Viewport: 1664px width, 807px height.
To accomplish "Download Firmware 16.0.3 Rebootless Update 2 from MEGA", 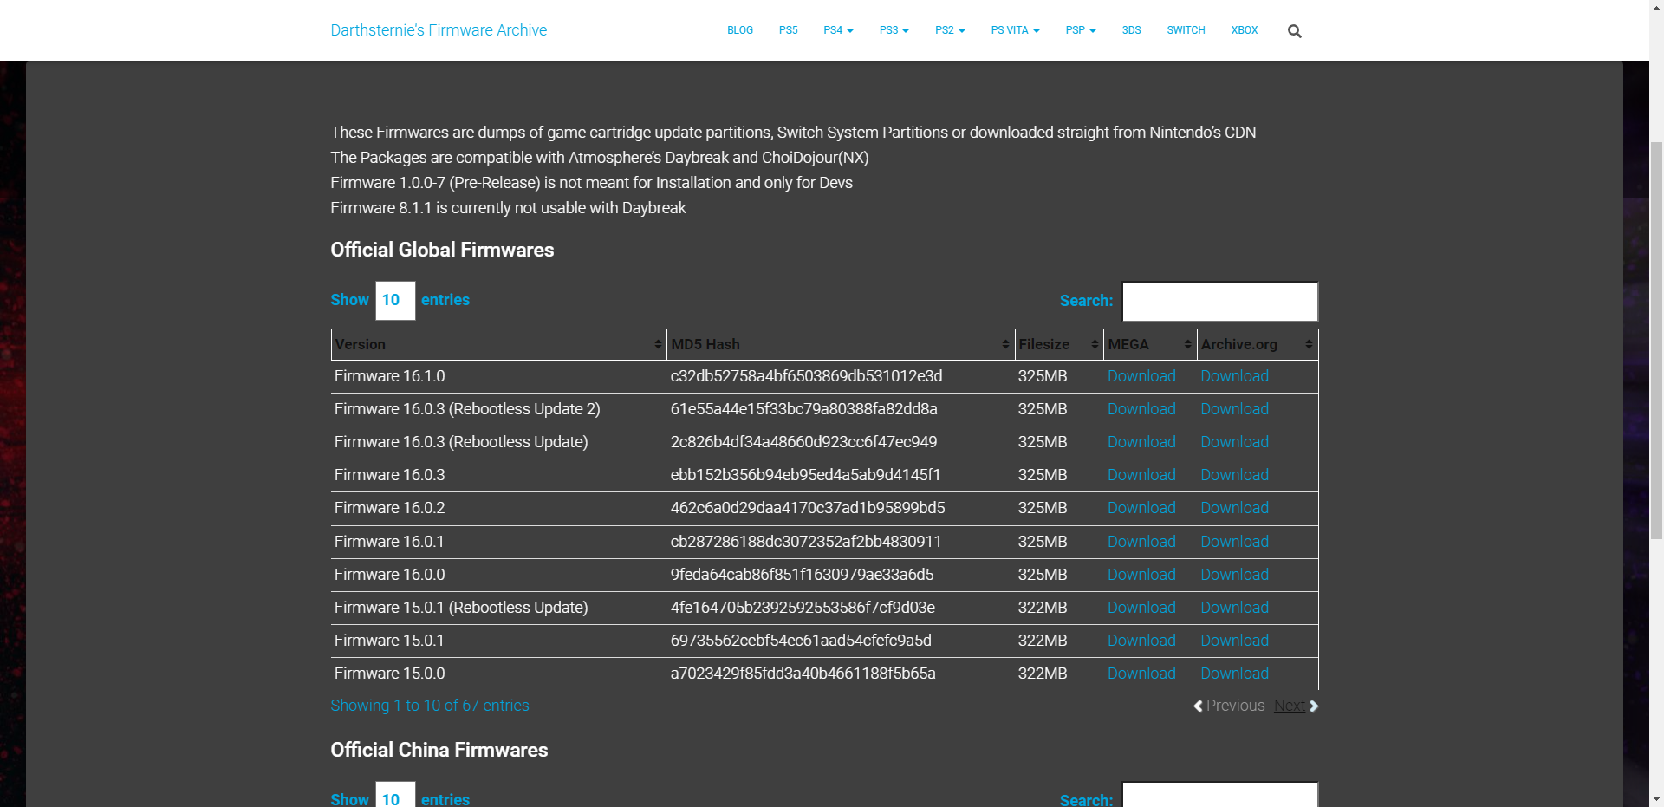I will 1141,409.
